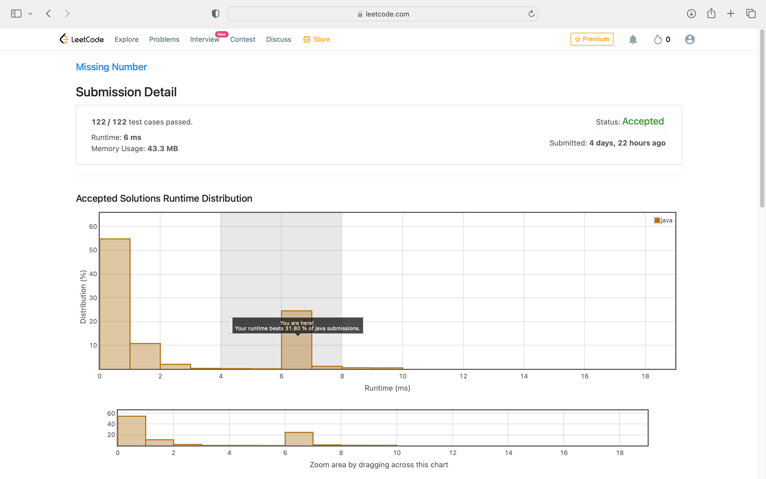The width and height of the screenshot is (766, 479).
Task: Toggle the Safari sidebar
Action: click(16, 14)
